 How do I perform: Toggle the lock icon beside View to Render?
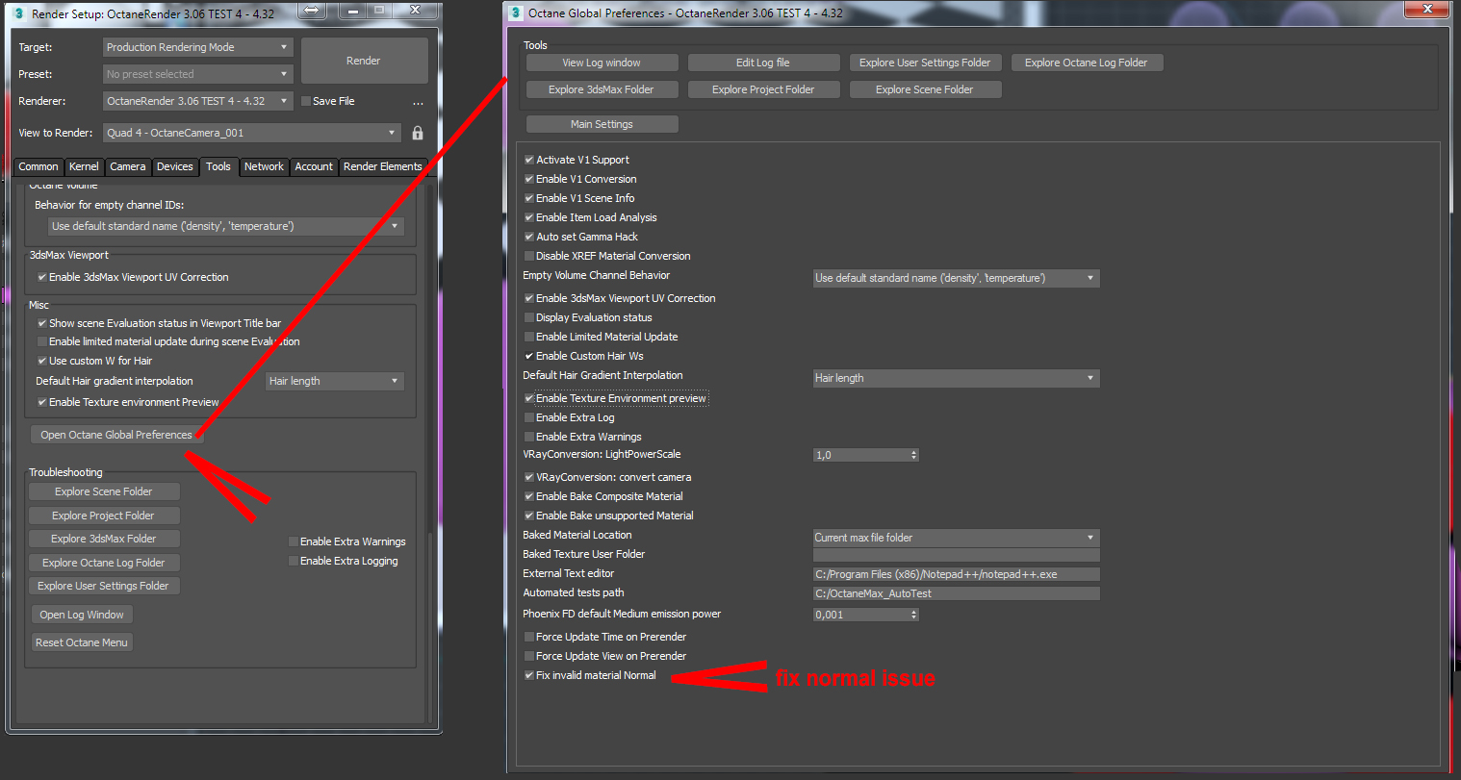pyautogui.click(x=418, y=133)
